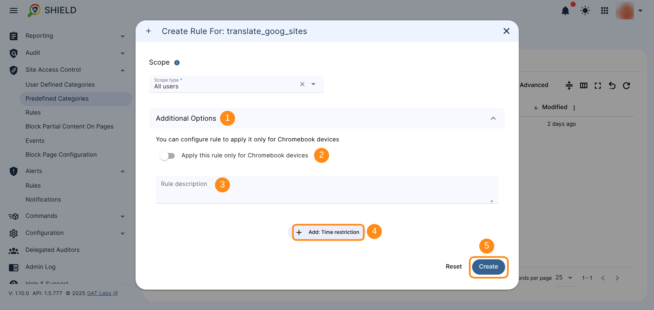Open Modified column options menu

point(574,108)
